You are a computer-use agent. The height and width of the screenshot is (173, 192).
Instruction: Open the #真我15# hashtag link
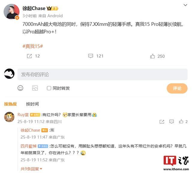coord(33,46)
